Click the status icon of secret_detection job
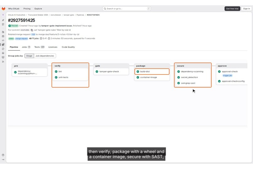 click(179, 77)
